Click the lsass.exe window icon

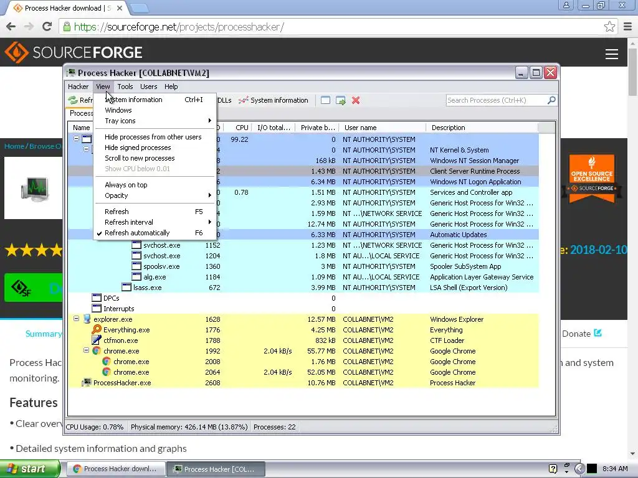(x=126, y=288)
